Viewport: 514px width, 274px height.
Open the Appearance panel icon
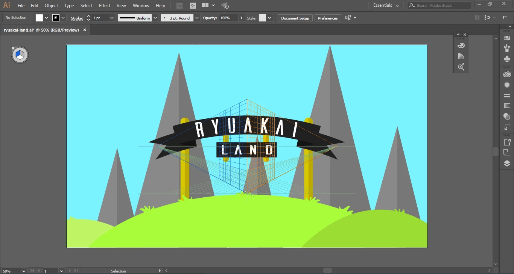click(507, 85)
